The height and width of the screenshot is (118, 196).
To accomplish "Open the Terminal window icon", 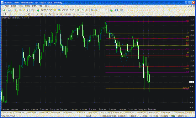I will click(28, 10).
